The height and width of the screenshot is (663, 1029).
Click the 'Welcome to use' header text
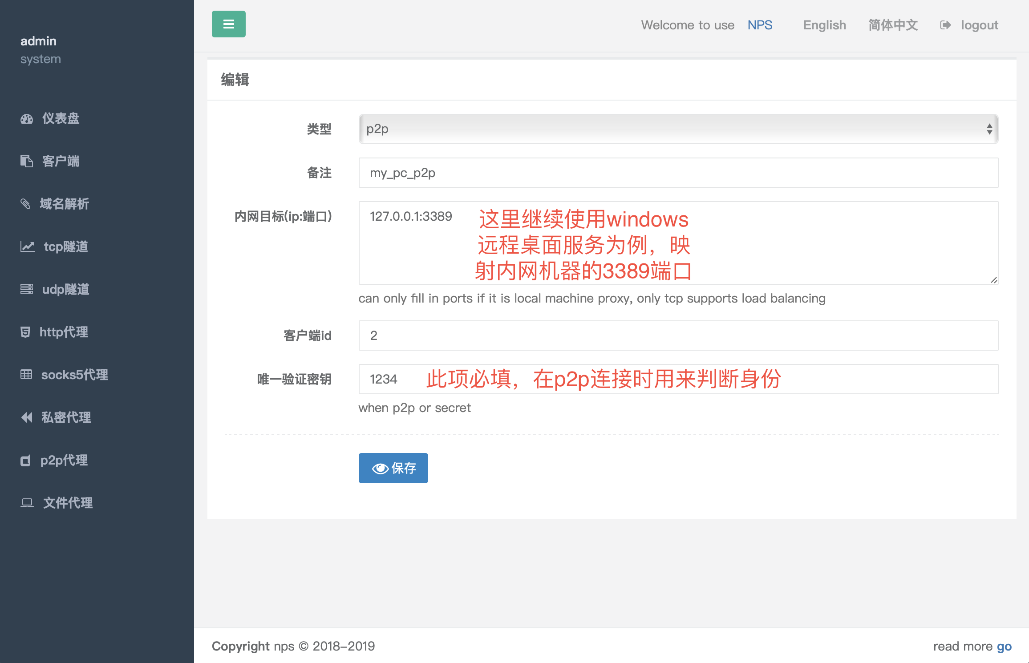coord(688,25)
